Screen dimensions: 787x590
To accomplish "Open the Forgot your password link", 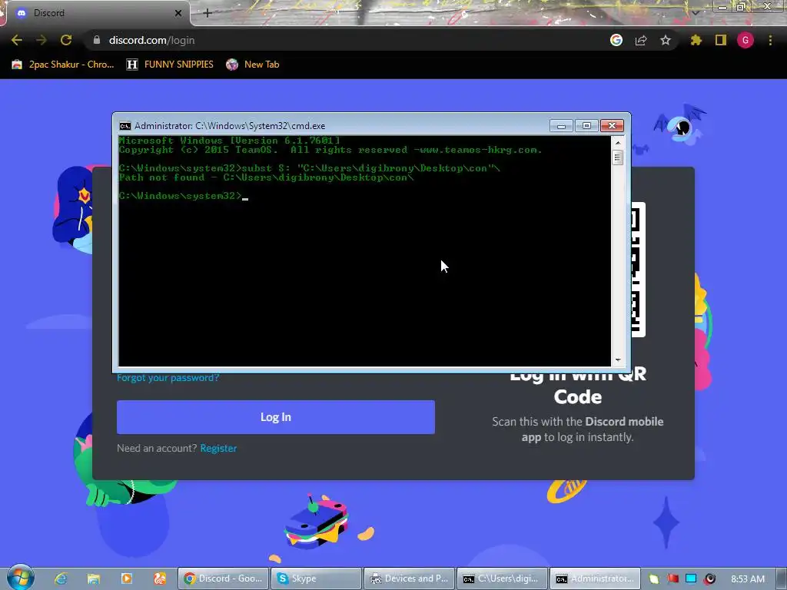I will (x=168, y=377).
